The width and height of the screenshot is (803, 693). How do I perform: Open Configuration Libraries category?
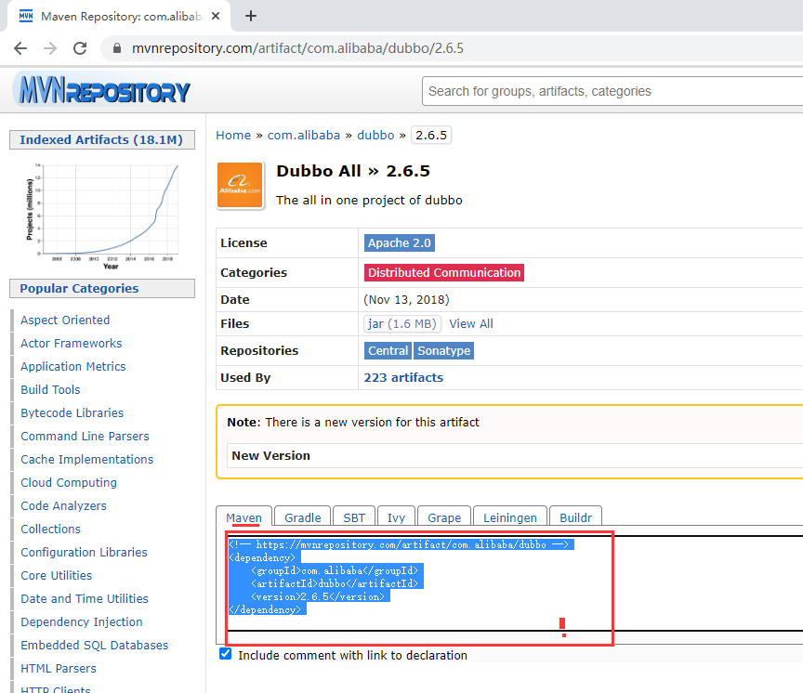pos(84,552)
